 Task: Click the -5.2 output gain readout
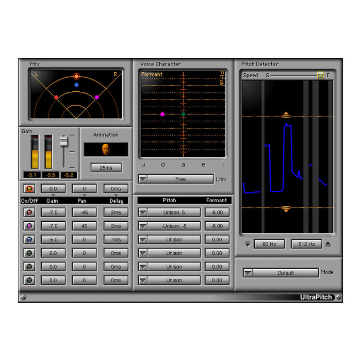pyautogui.click(x=69, y=175)
